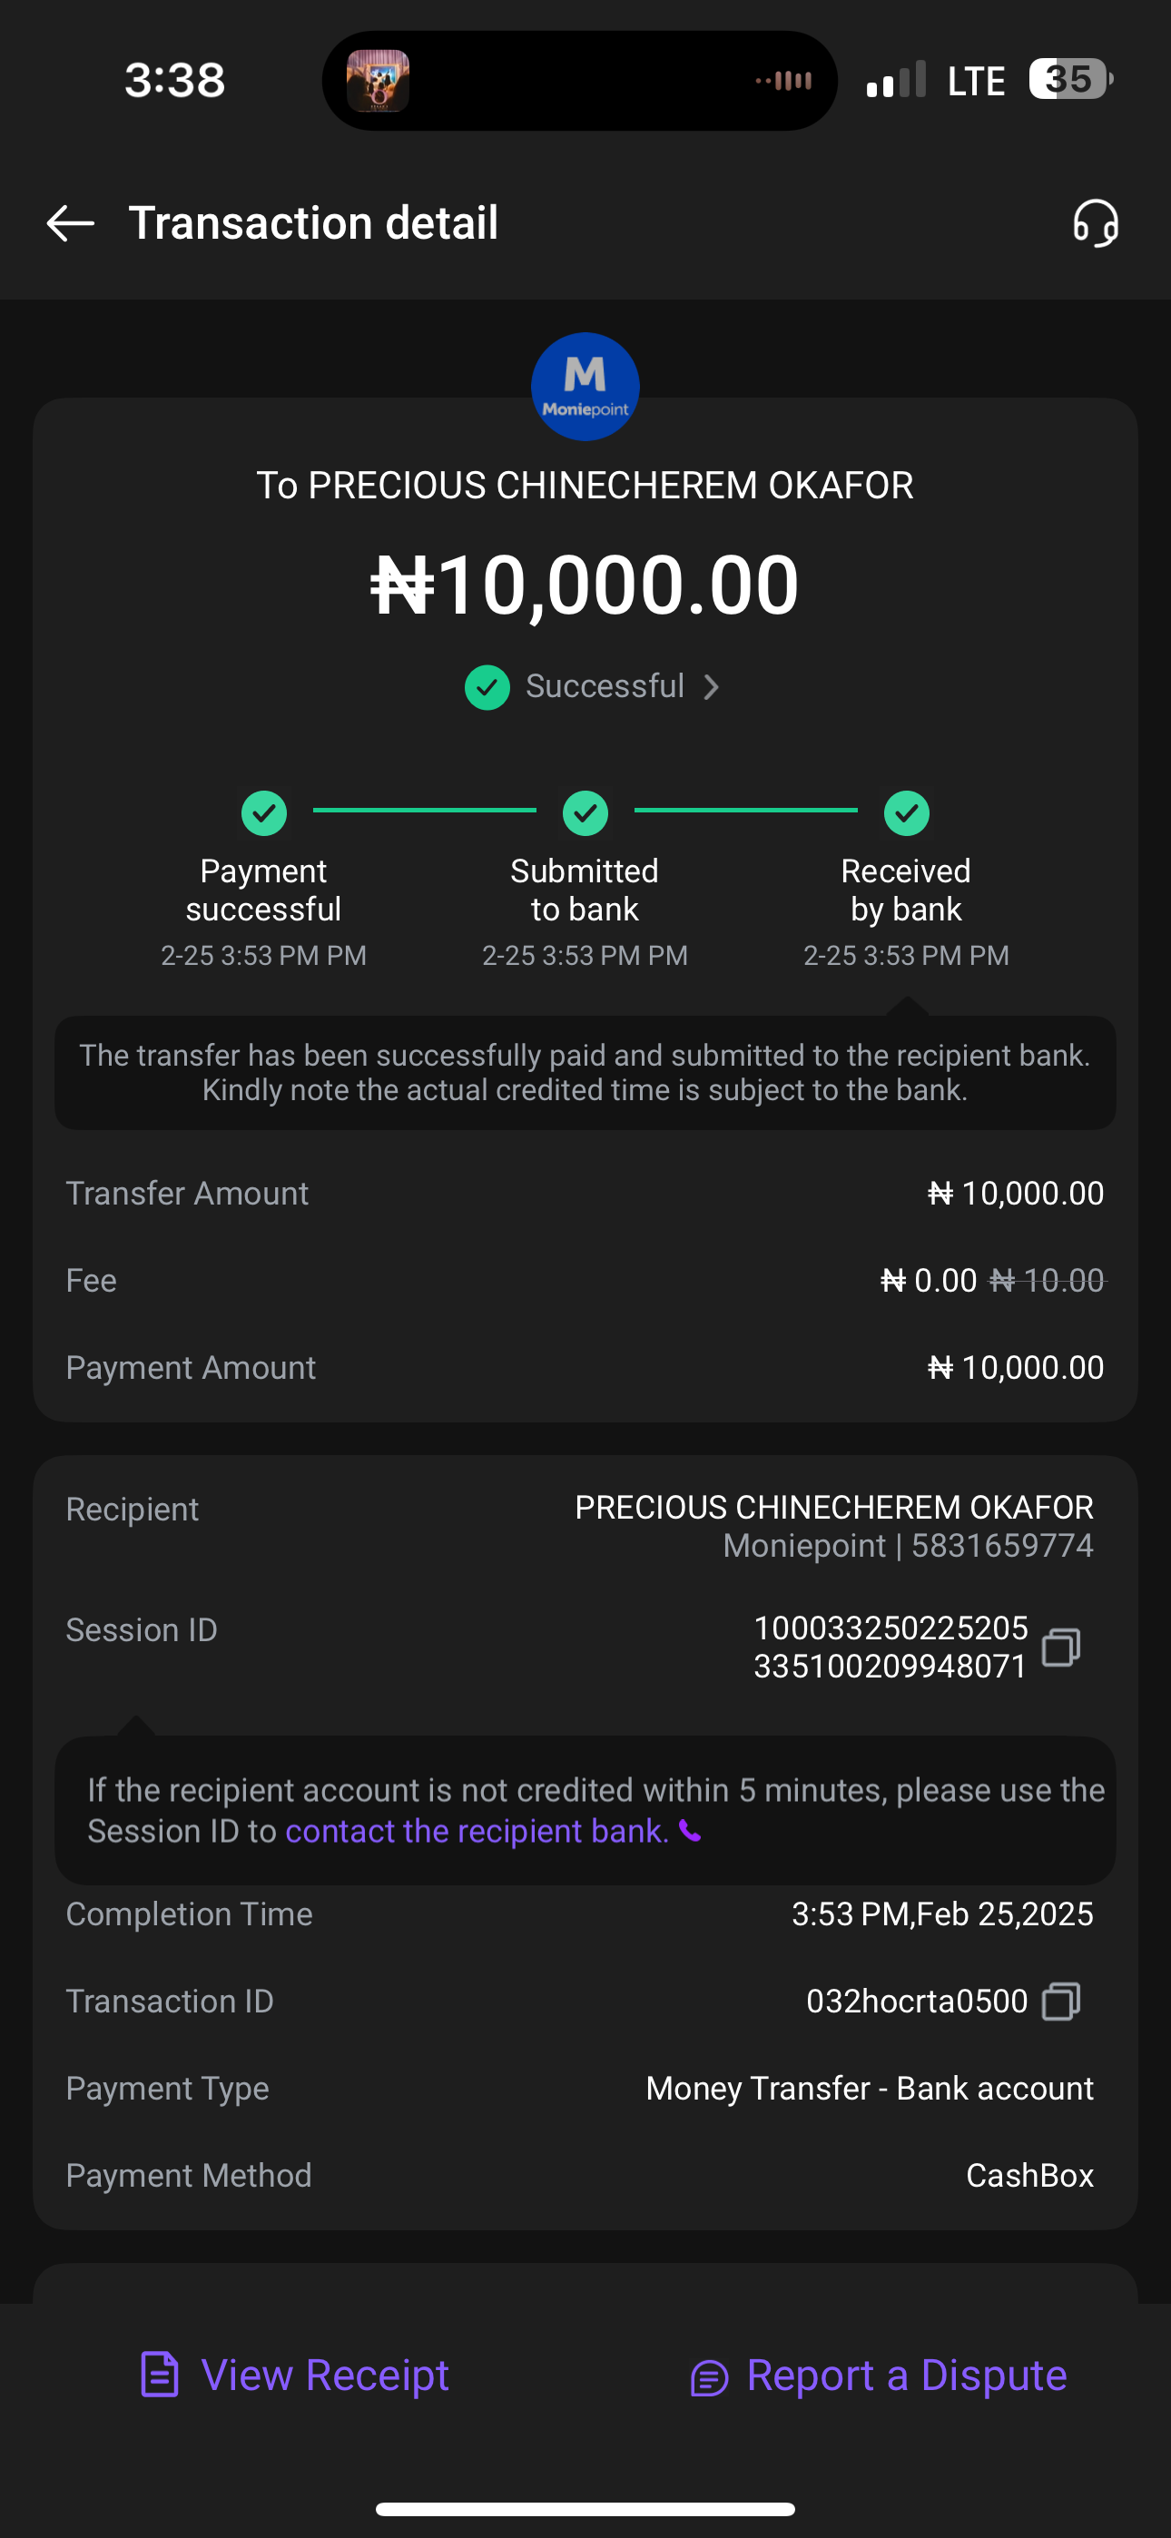Tap the Dynamic Island audio waveform
The image size is (1171, 2538).
[784, 81]
